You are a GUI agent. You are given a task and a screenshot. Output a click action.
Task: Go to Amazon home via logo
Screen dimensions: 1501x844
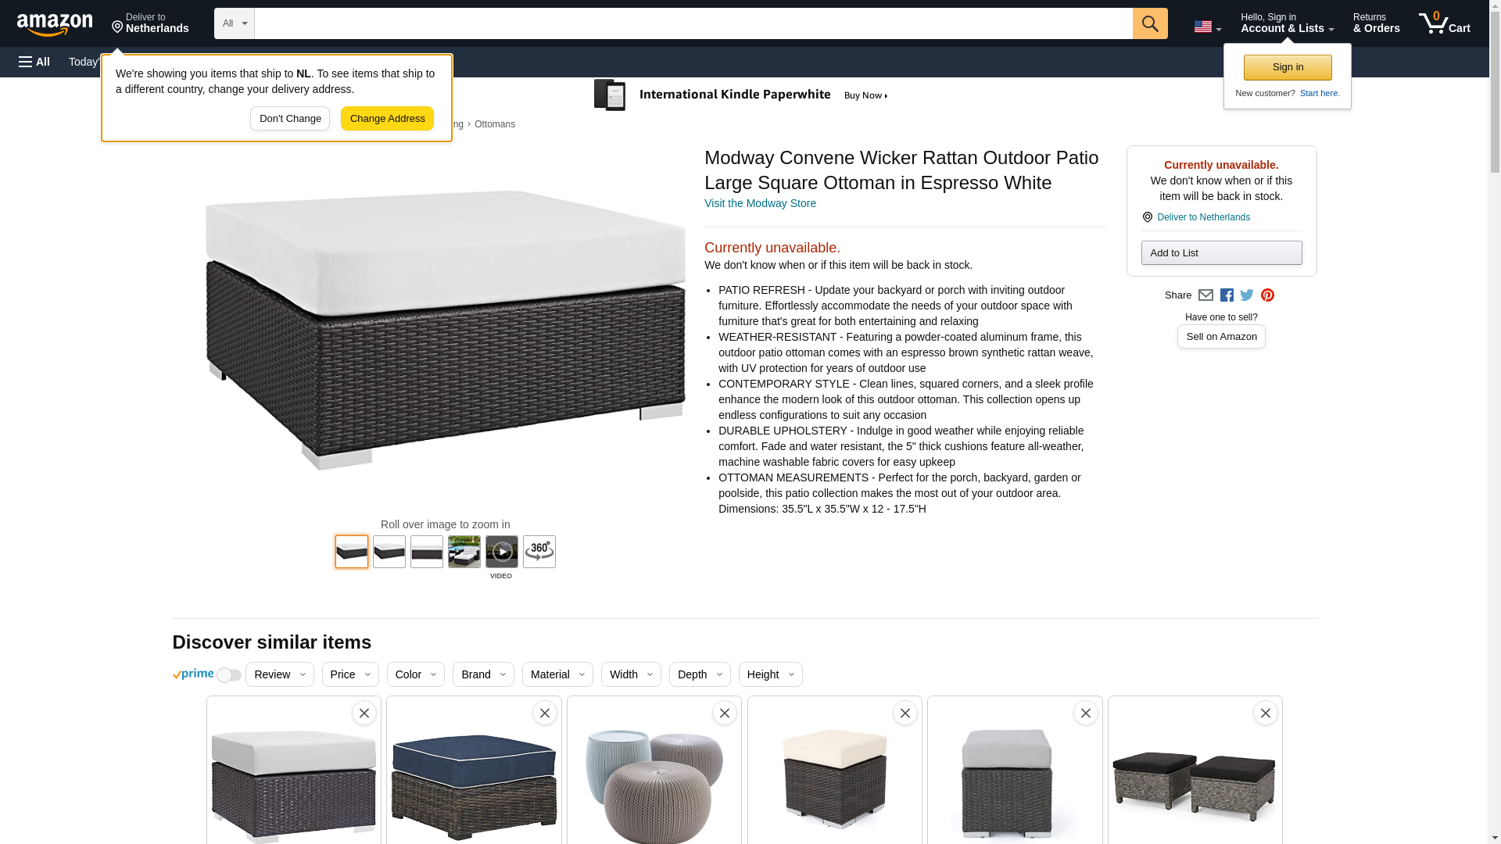click(55, 24)
